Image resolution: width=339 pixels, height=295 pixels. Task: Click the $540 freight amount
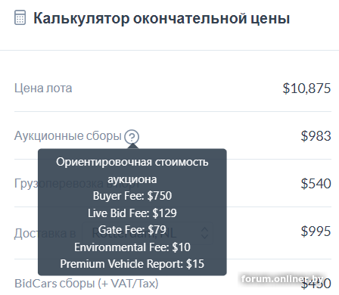[x=316, y=184]
